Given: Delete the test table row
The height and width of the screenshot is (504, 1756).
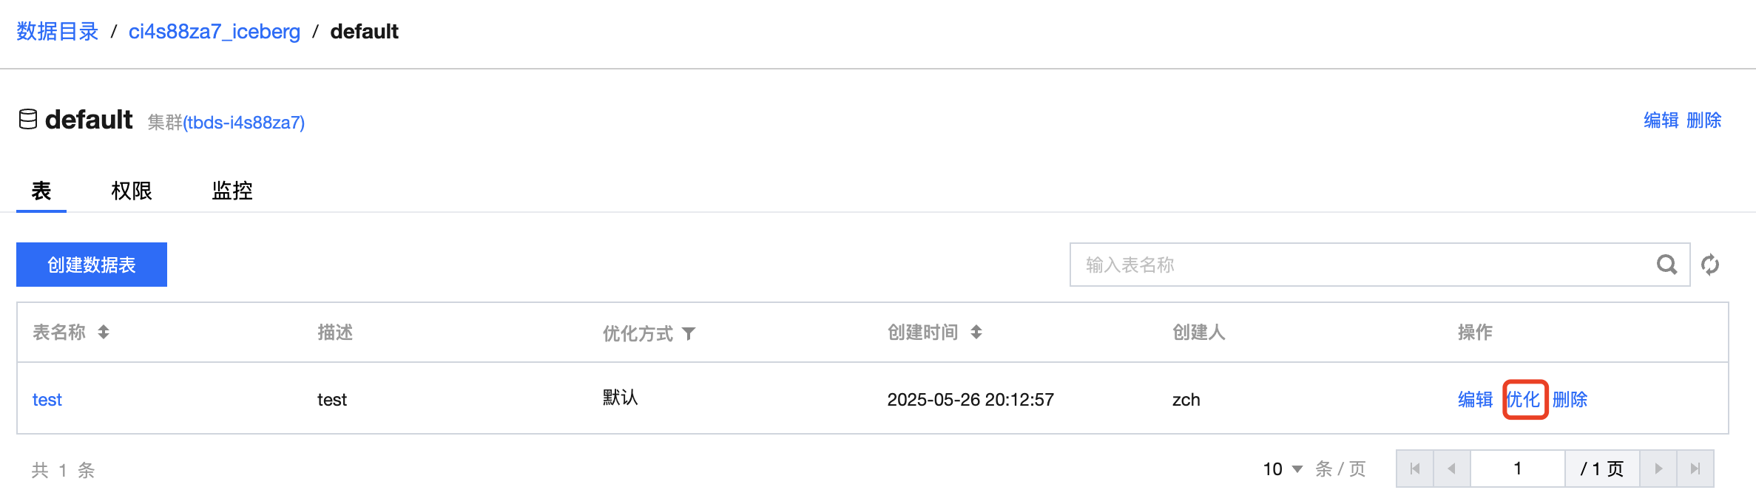Looking at the screenshot, I should point(1570,400).
